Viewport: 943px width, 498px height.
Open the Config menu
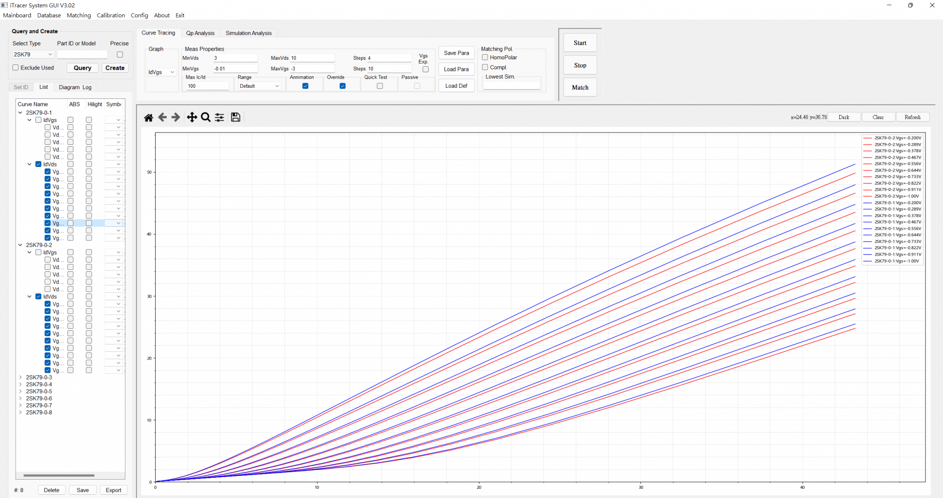tap(139, 15)
